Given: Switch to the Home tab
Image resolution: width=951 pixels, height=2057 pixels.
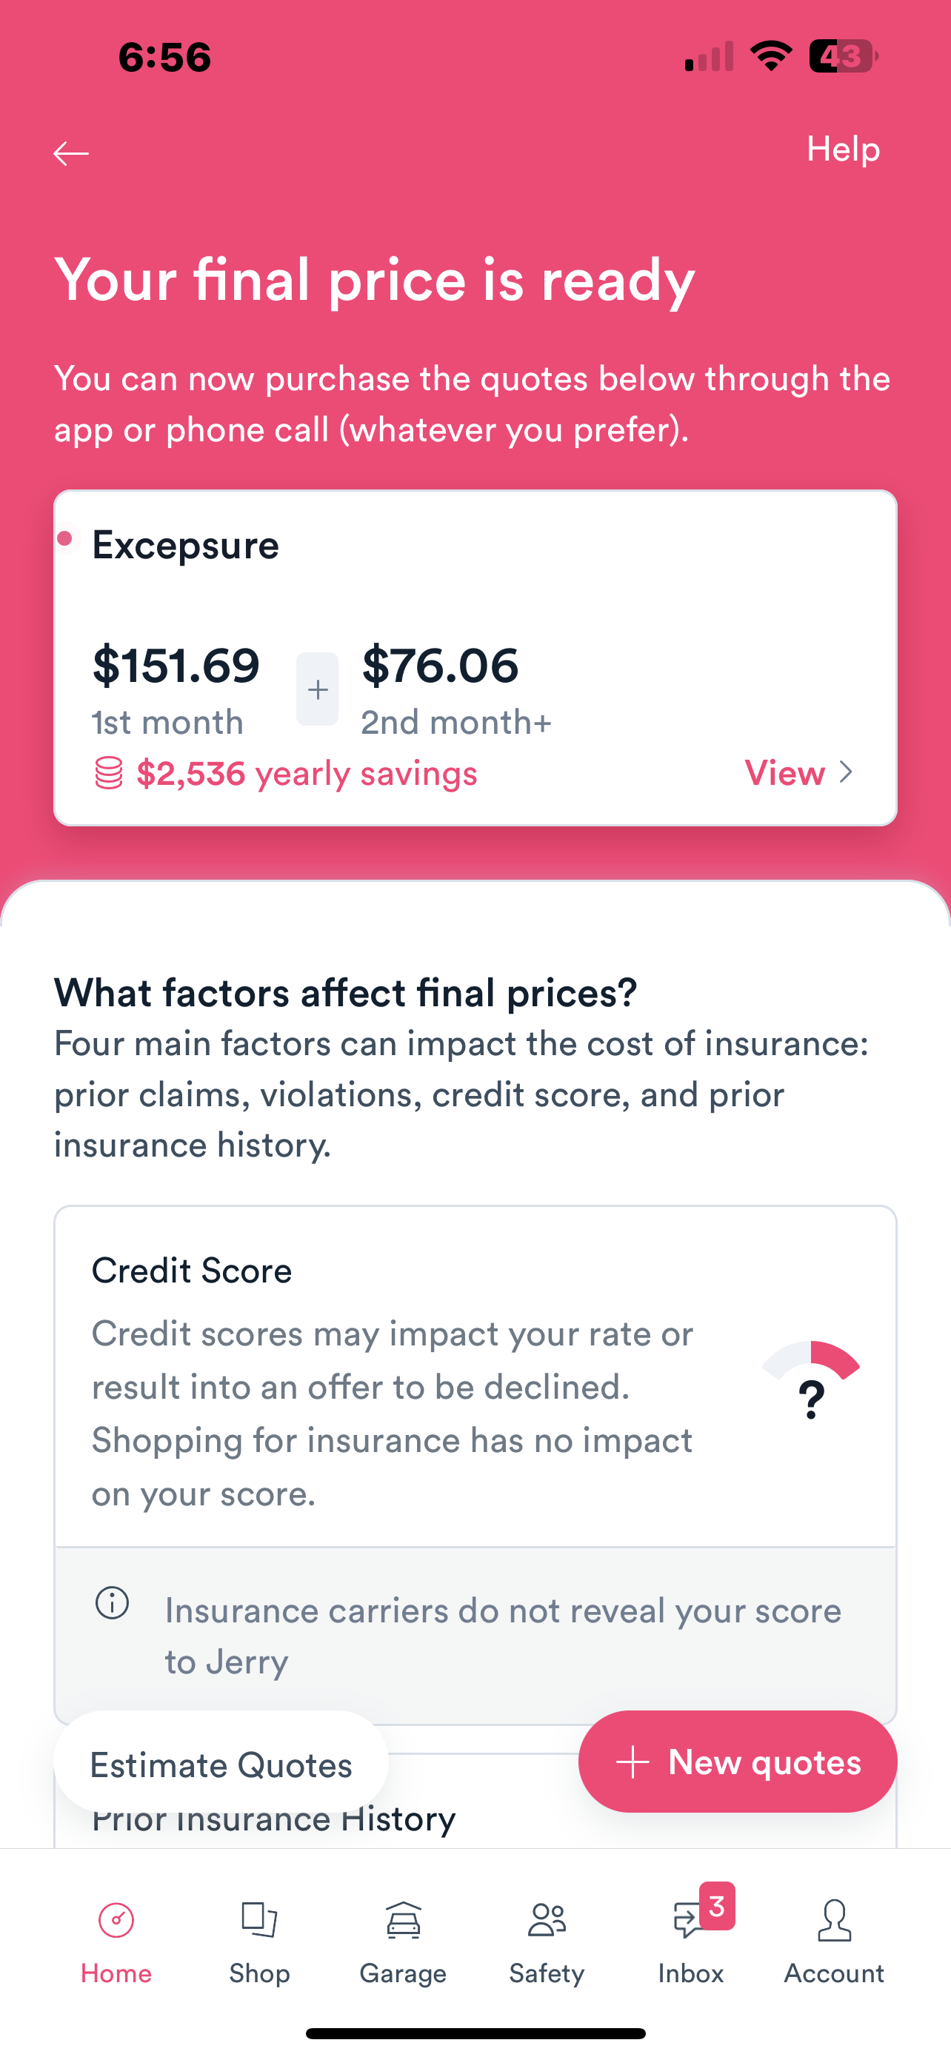Looking at the screenshot, I should click(x=116, y=1942).
